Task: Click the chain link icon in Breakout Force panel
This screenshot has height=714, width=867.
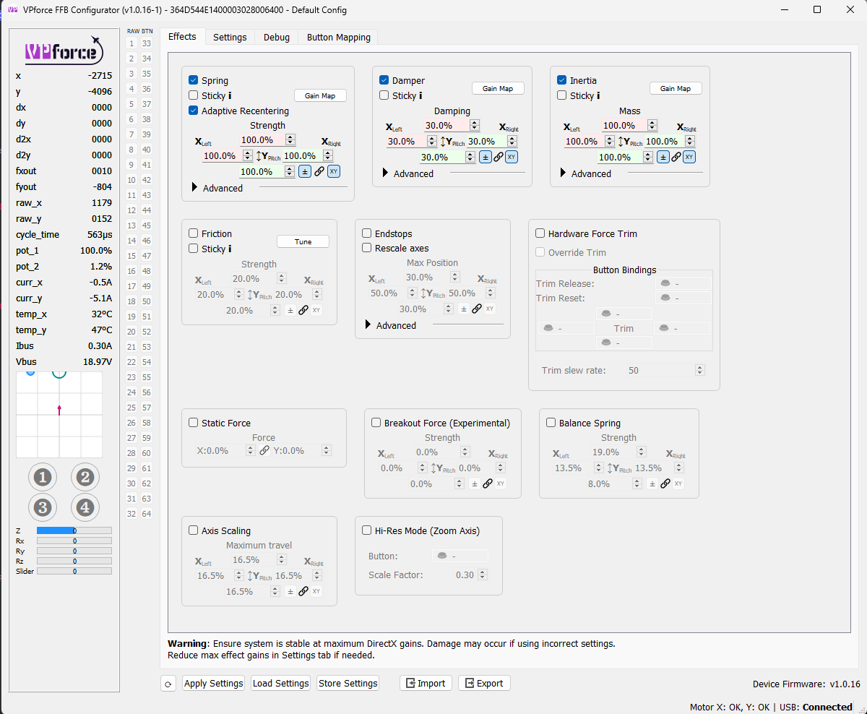Action: point(488,483)
